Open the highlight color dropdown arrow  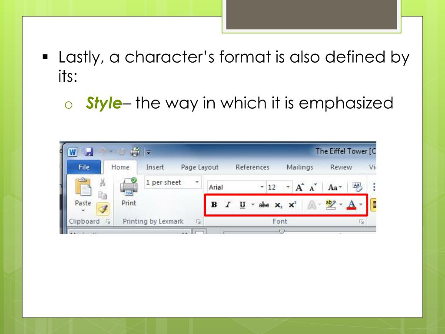pyautogui.click(x=341, y=204)
